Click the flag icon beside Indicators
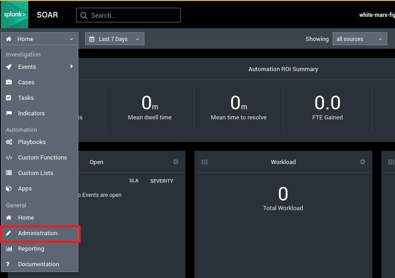 pyautogui.click(x=9, y=113)
